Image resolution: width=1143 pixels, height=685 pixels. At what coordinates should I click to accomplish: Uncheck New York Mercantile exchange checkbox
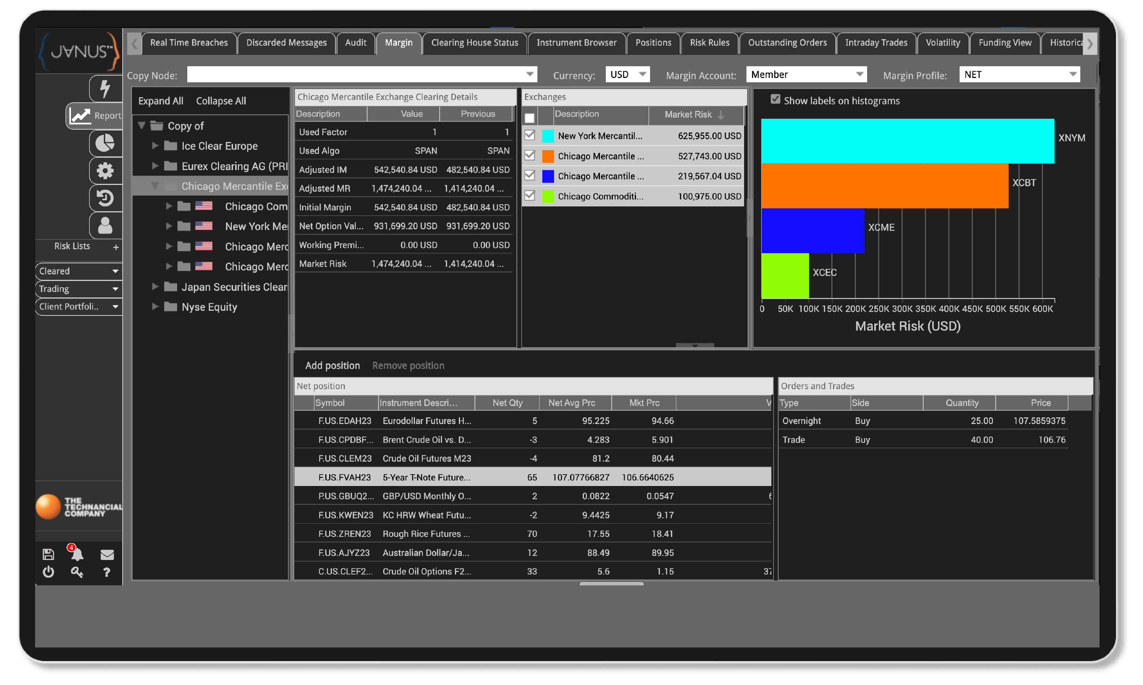point(530,135)
